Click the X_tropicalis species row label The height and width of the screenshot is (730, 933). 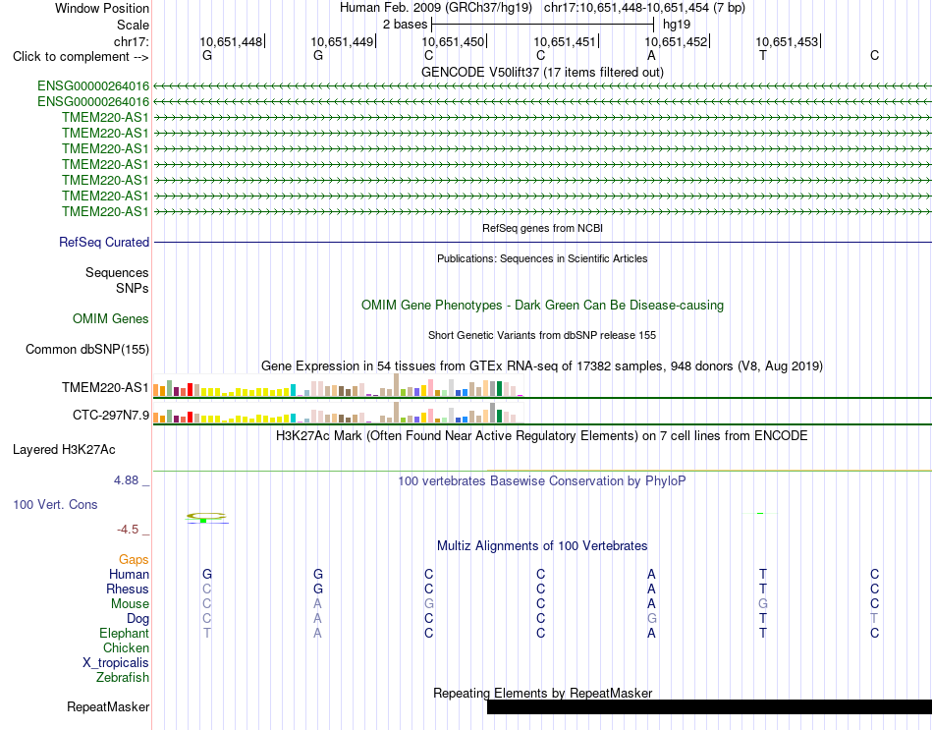tap(116, 663)
